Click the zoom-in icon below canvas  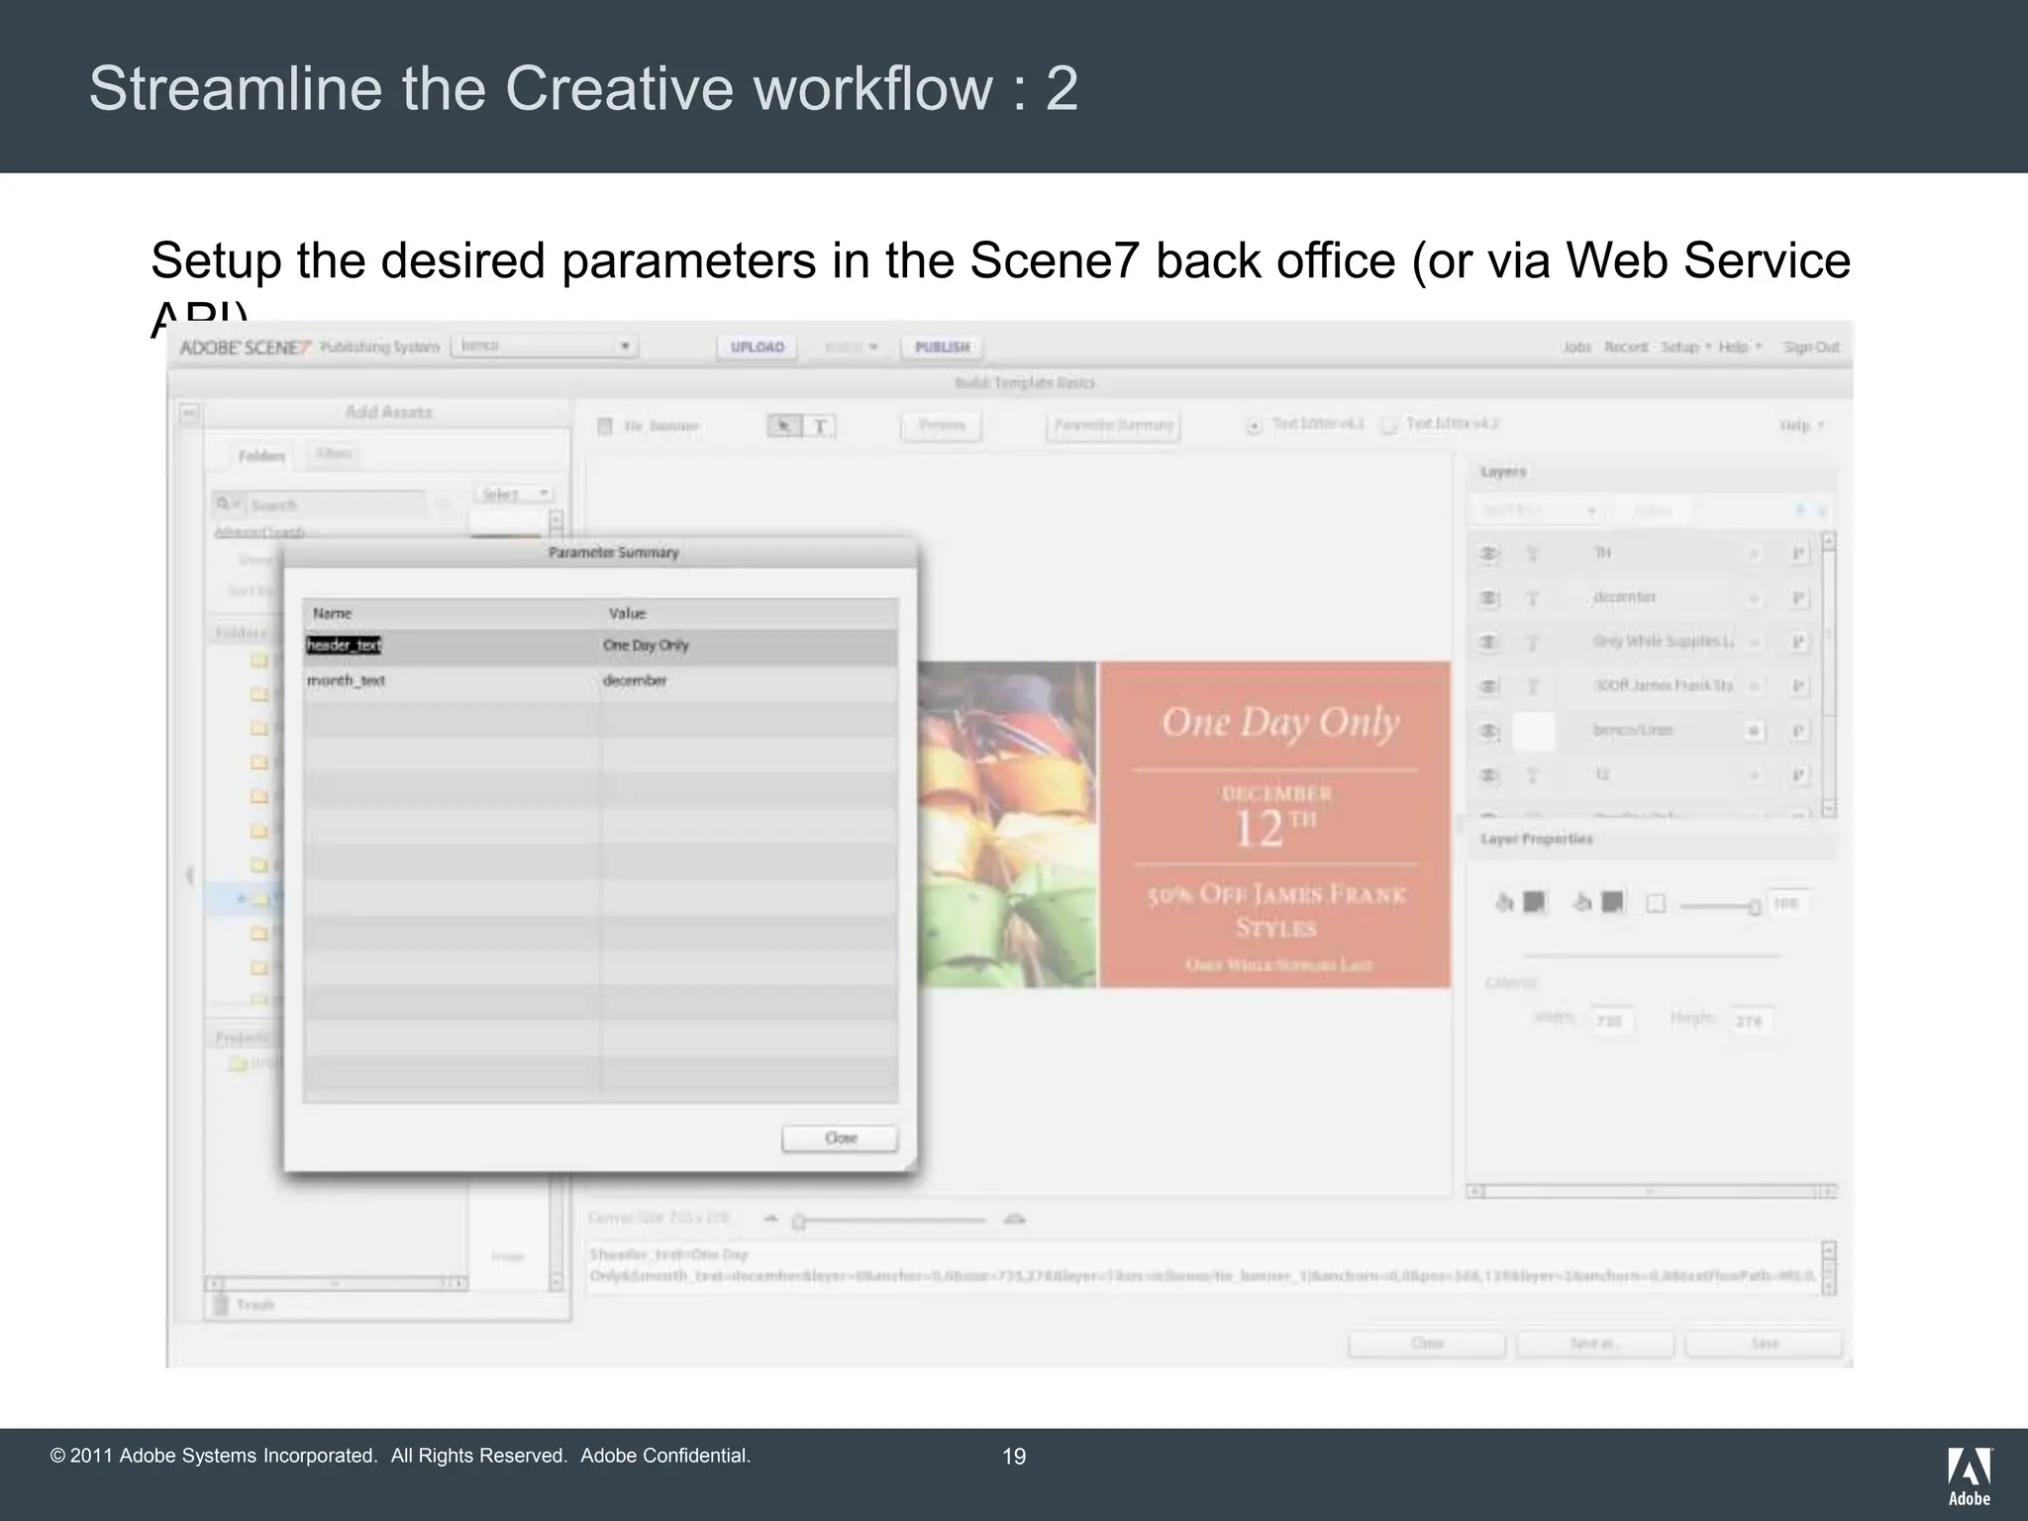[1014, 1219]
